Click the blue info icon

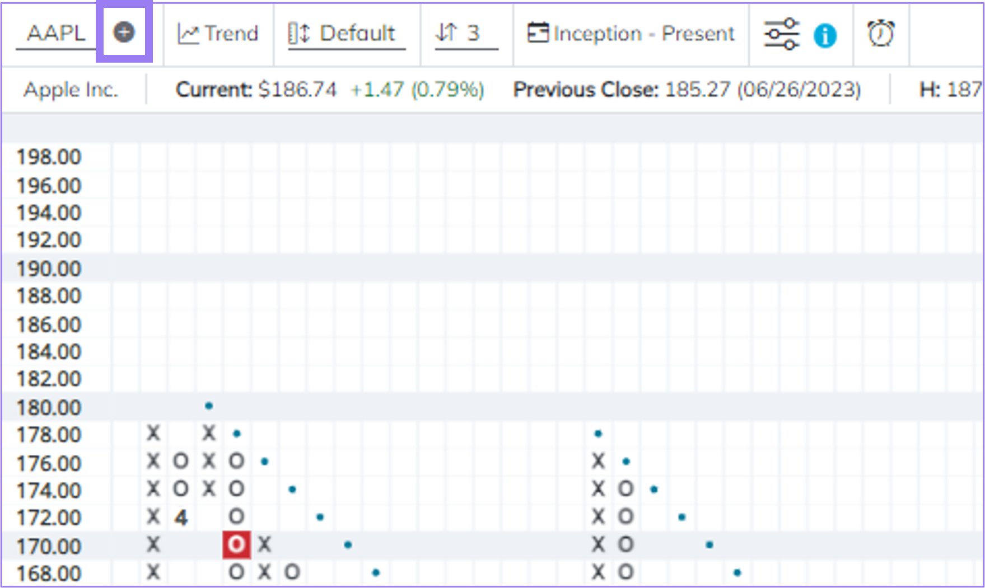tap(825, 35)
